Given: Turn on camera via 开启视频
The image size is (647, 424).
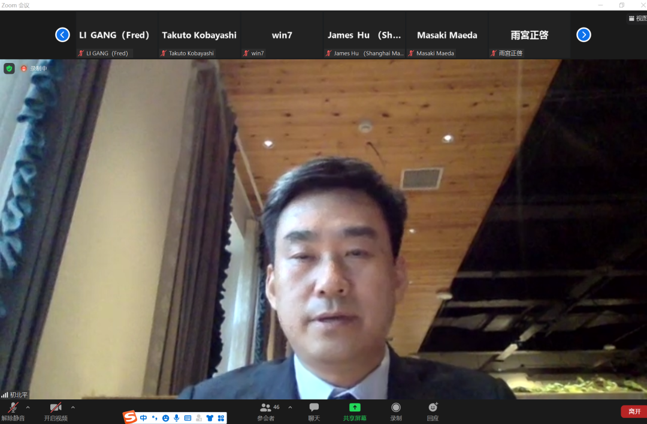Looking at the screenshot, I should point(56,408).
